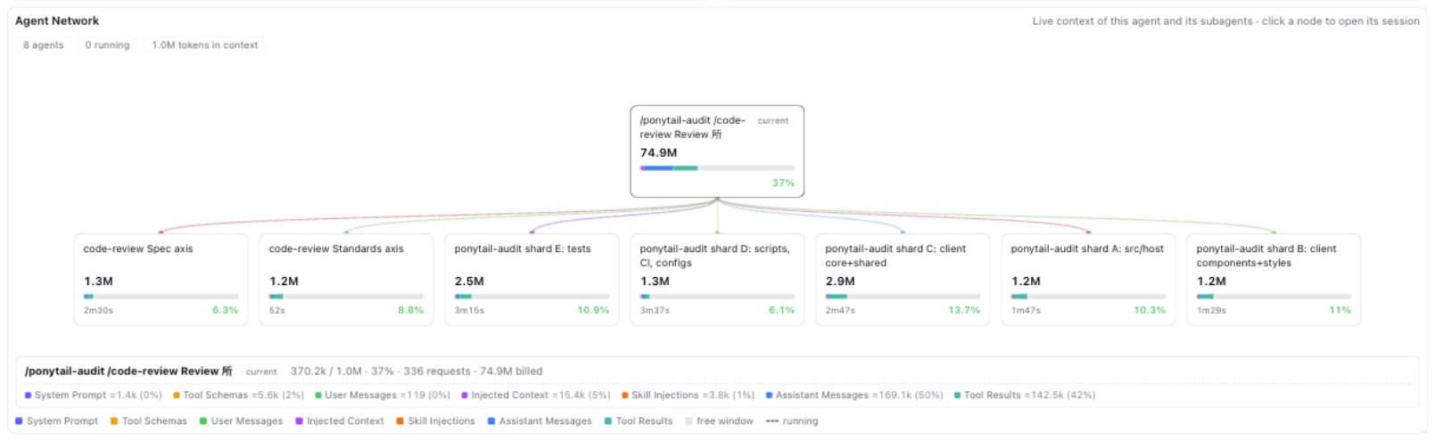Click the dashed running legend entry

[x=792, y=421]
